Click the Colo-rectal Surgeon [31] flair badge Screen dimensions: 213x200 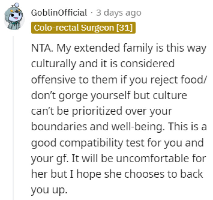click(x=83, y=28)
